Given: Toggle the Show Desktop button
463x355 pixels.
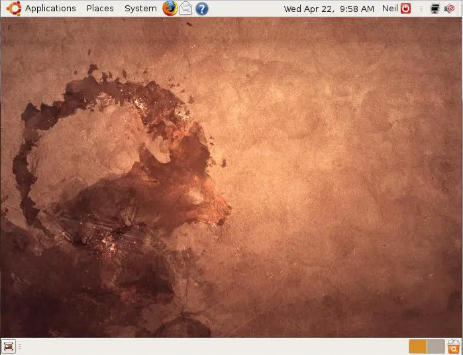Looking at the screenshot, I should [9, 346].
